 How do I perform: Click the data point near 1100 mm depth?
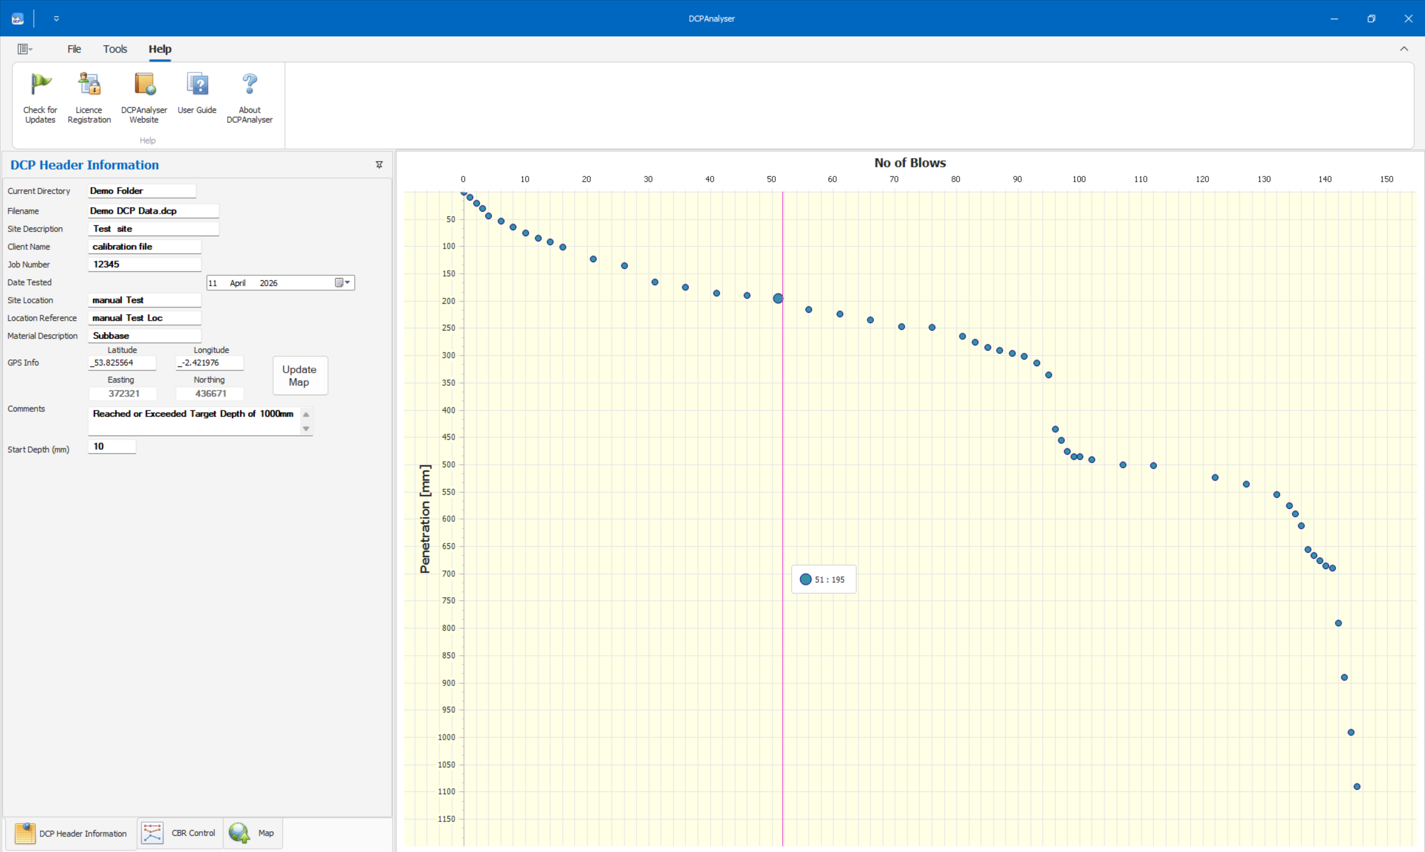(1357, 787)
